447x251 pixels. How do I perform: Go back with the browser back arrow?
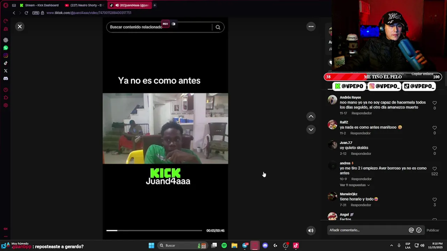tap(14, 13)
